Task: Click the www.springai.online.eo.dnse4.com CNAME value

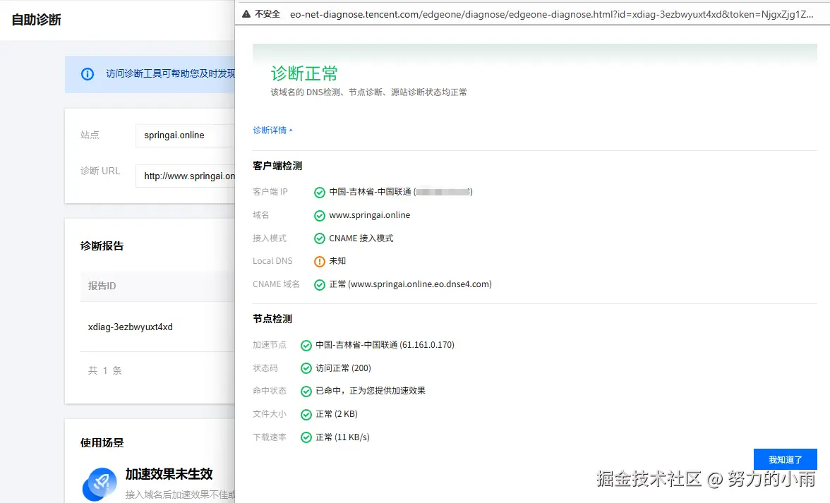Action: [420, 284]
